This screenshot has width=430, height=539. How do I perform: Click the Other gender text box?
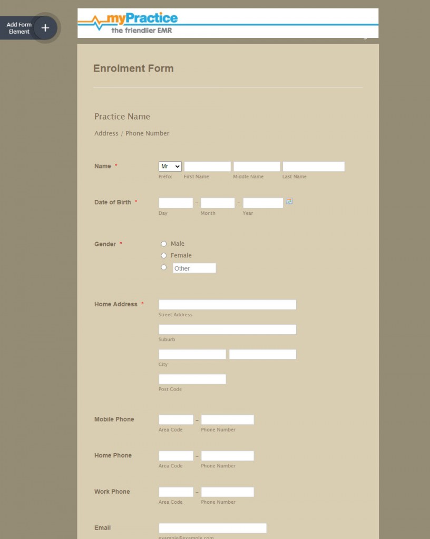pos(194,268)
